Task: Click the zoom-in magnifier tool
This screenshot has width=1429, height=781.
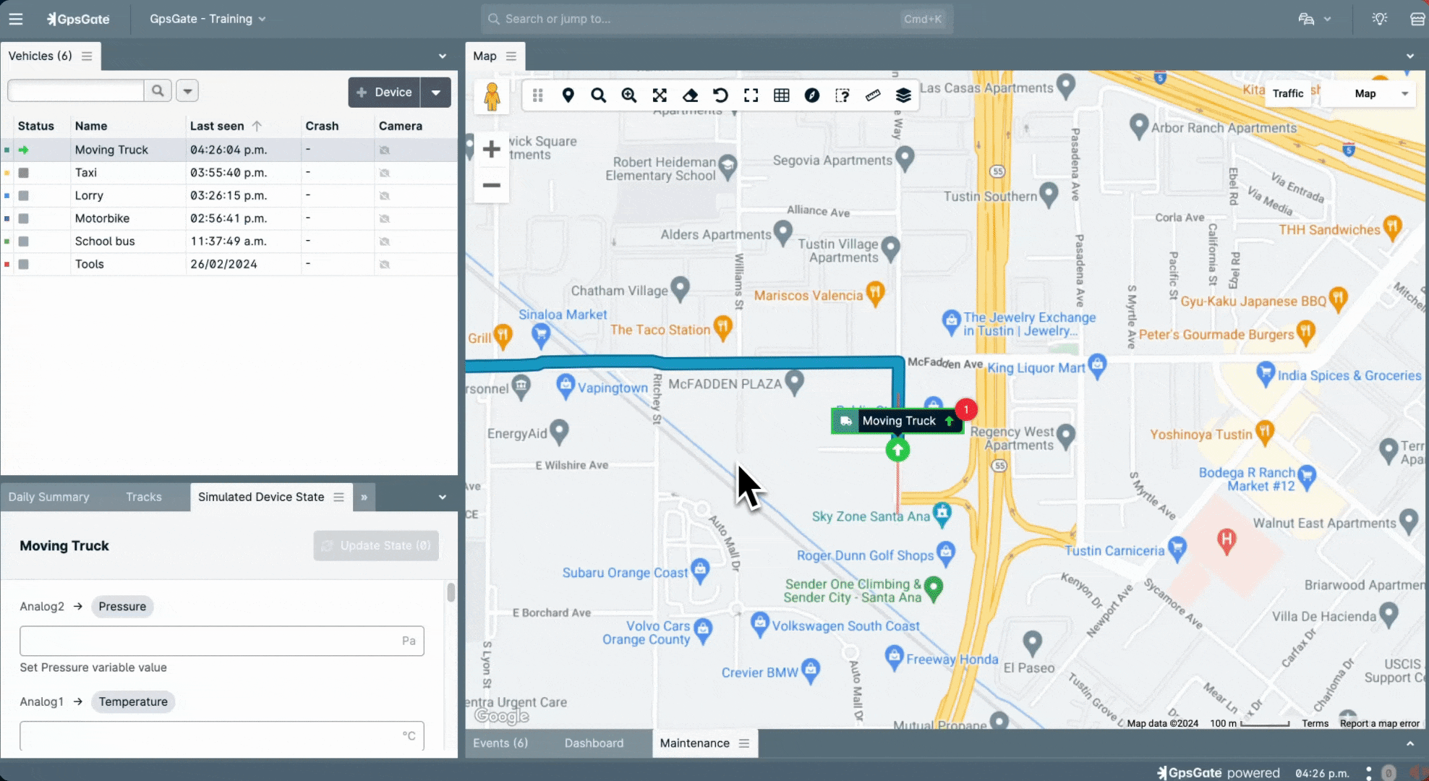Action: (628, 95)
